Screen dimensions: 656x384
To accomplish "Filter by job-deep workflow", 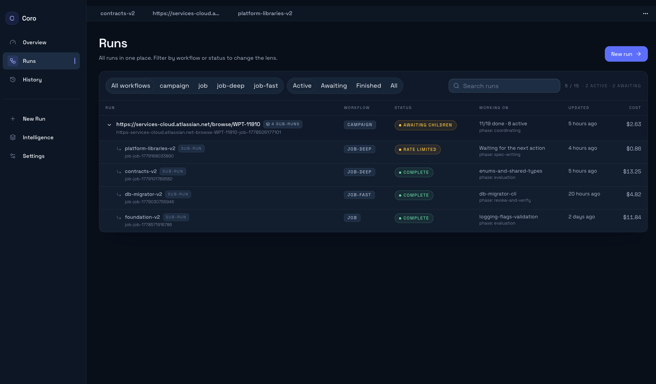I will click(x=231, y=86).
